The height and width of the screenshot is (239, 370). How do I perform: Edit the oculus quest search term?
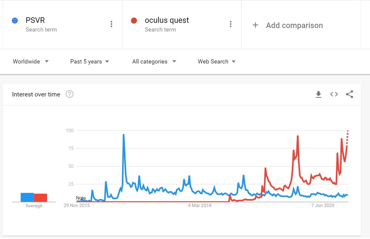click(x=167, y=20)
